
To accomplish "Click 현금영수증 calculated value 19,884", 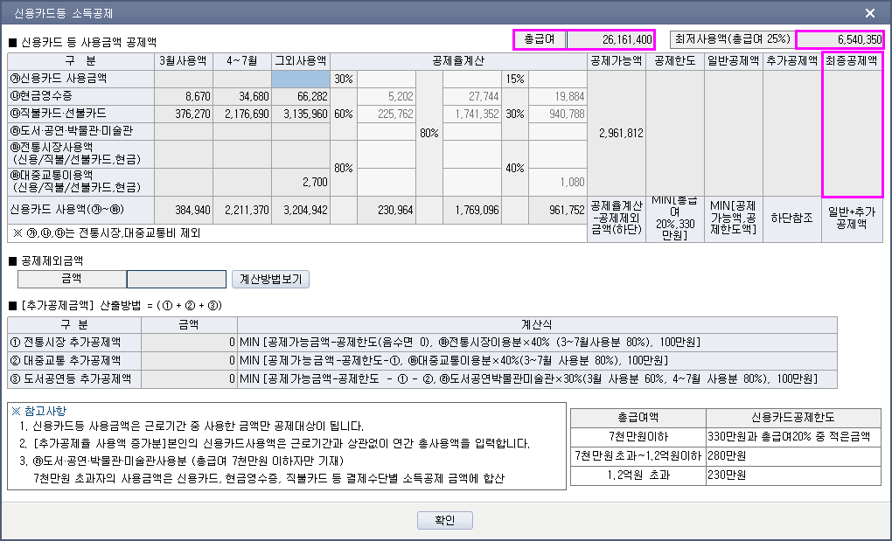I will point(558,97).
